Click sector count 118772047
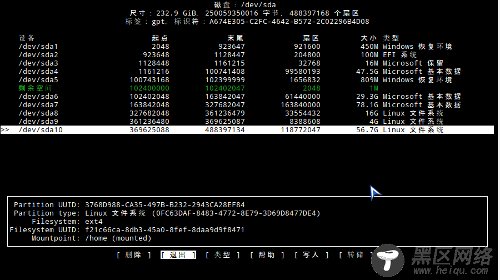500x280 pixels. coord(301,130)
